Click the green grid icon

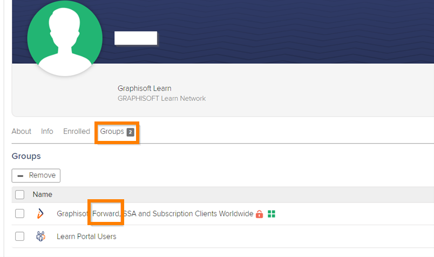272,214
